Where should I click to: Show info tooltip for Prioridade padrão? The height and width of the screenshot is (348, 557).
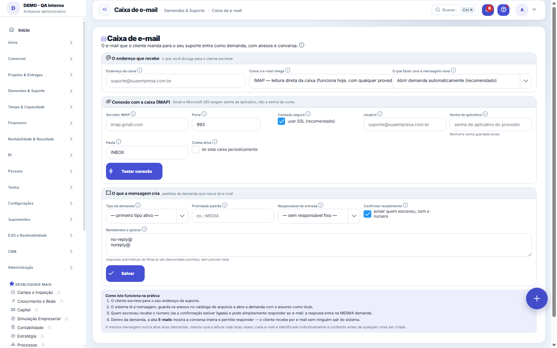[x=225, y=205]
